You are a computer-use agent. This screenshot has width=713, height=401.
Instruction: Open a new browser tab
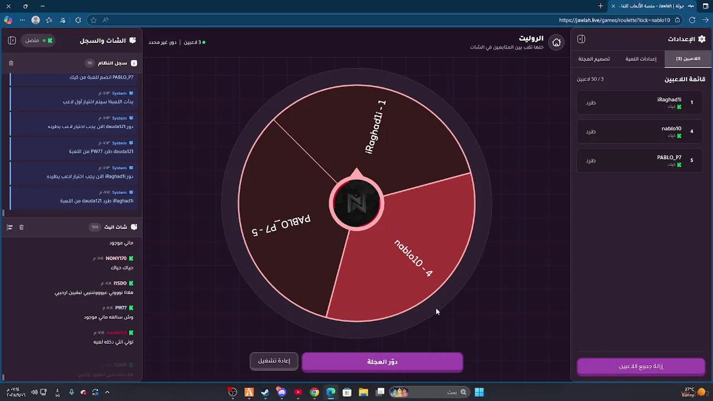(600, 6)
